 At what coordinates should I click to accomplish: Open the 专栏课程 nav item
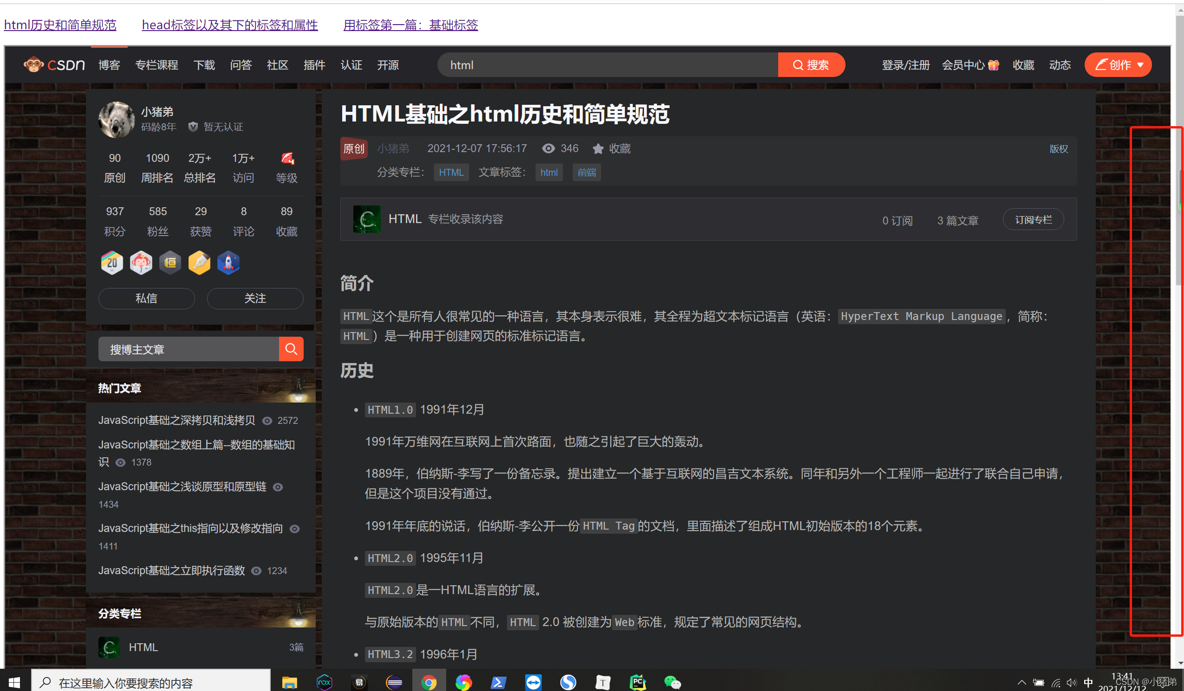pos(156,65)
